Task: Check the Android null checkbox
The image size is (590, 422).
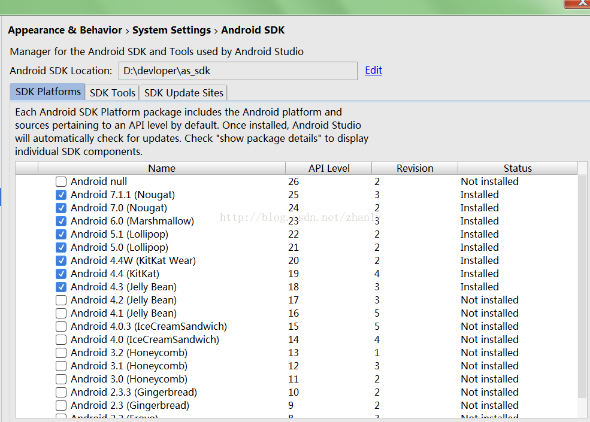Action: 61,181
